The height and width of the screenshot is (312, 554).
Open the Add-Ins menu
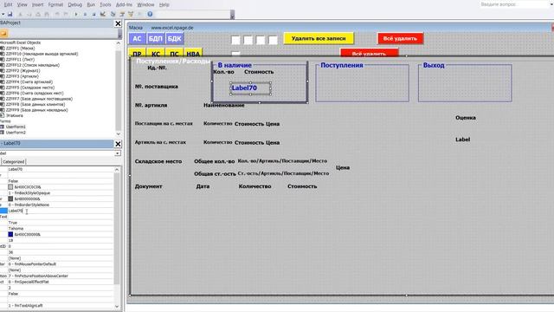click(x=124, y=4)
